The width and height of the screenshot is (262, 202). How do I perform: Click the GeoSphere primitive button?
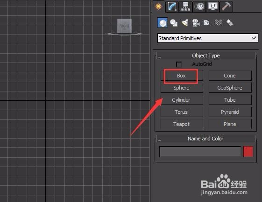point(230,88)
